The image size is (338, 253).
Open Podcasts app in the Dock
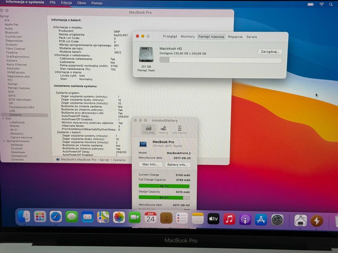pos(245,219)
